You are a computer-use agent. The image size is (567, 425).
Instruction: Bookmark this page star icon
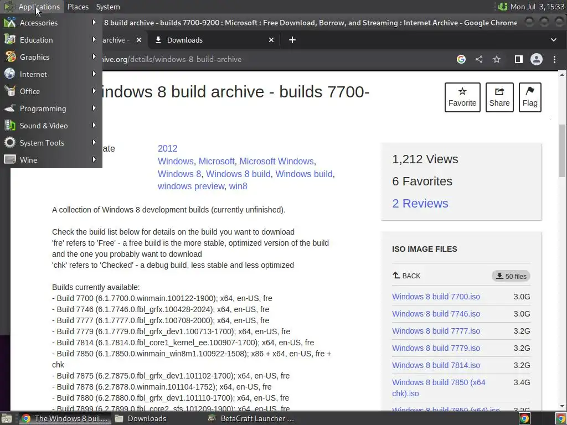point(497,59)
